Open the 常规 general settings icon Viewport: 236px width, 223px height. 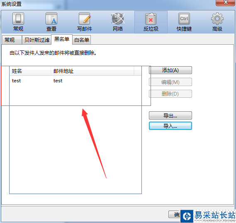coord(18,22)
